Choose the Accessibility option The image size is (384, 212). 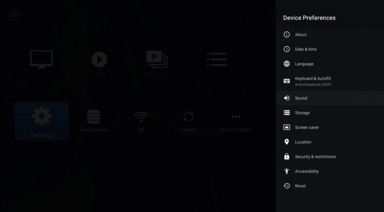[307, 171]
